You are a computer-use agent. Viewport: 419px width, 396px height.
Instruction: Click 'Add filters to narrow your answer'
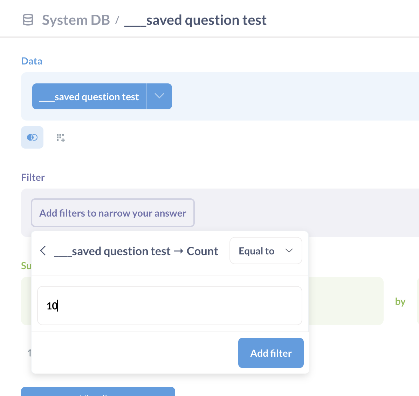(112, 213)
